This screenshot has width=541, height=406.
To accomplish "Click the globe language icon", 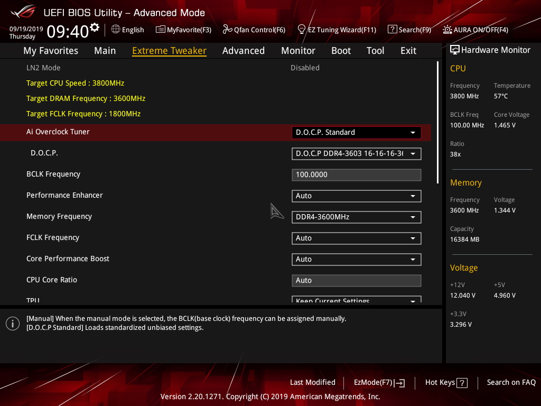I will [116, 30].
